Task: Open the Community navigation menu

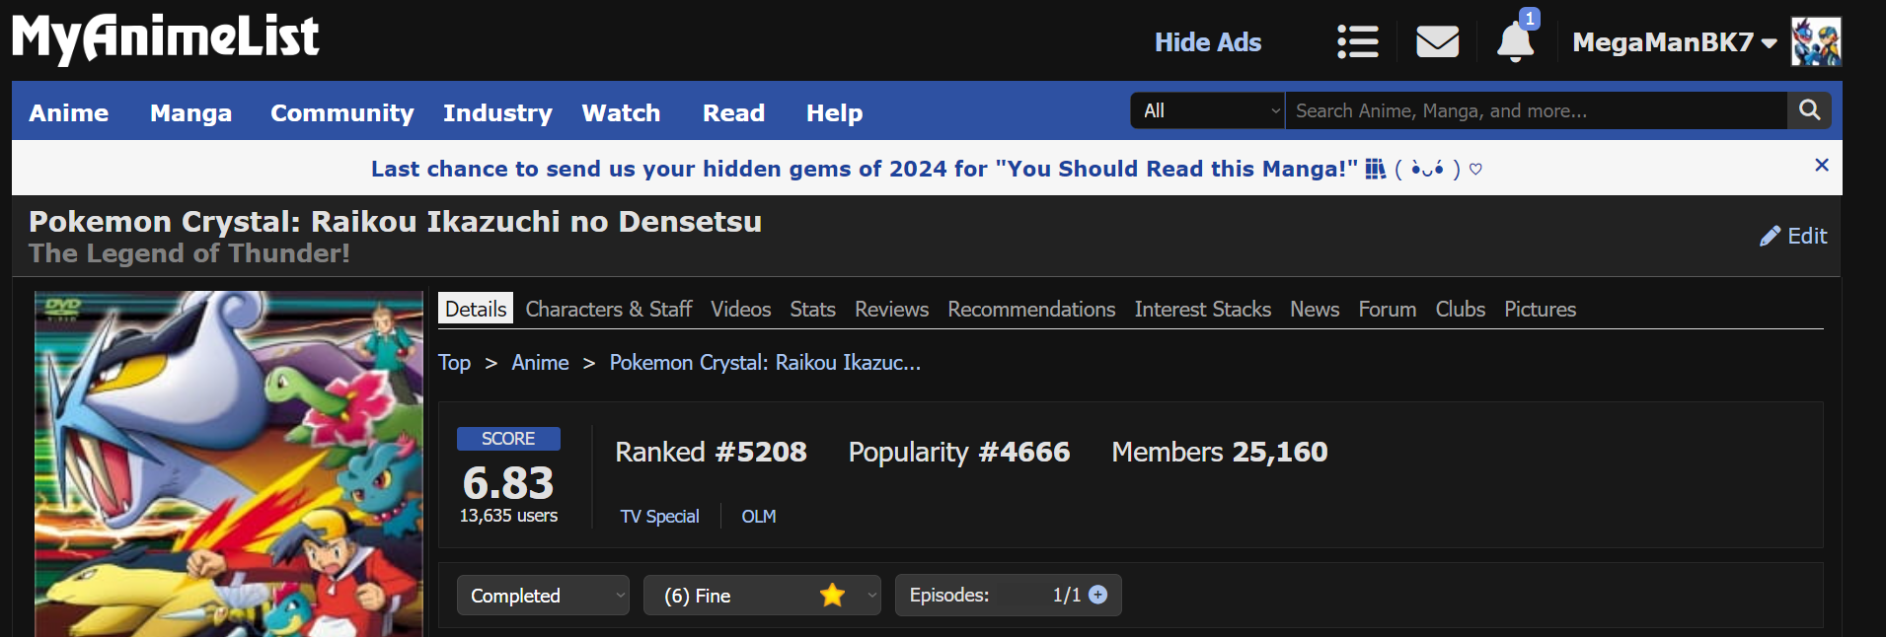Action: point(342,113)
